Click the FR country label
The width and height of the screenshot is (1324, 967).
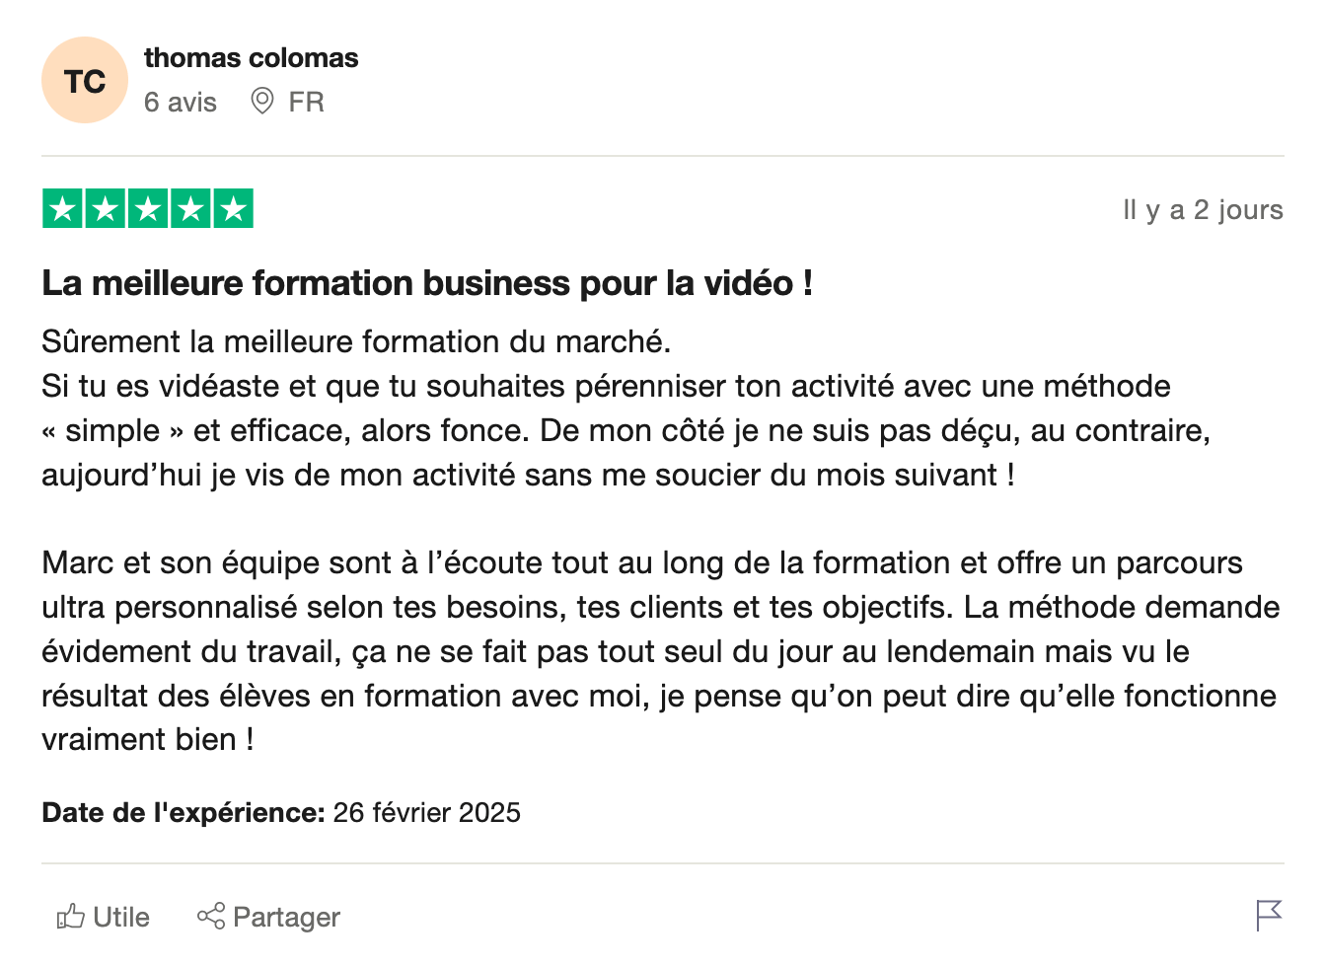point(306,103)
